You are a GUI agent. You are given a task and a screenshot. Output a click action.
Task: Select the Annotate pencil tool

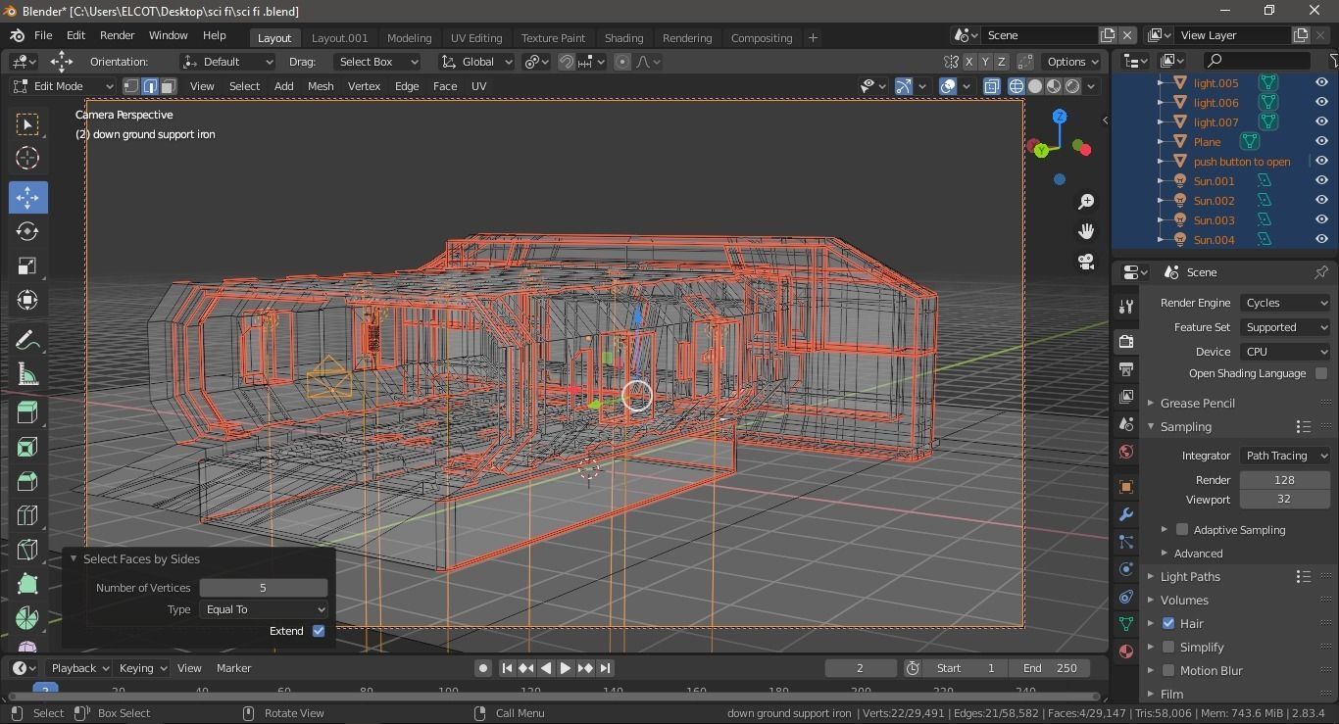[27, 340]
